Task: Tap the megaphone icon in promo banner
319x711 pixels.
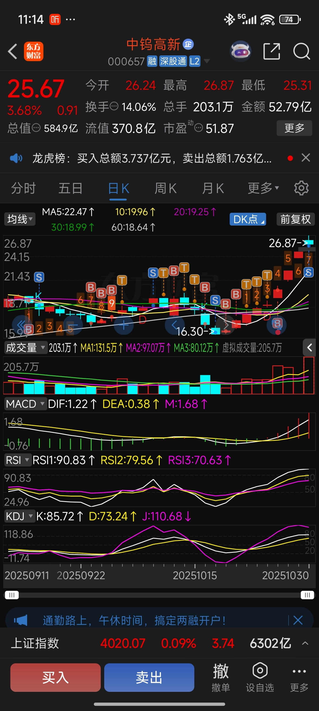Action: point(21,620)
